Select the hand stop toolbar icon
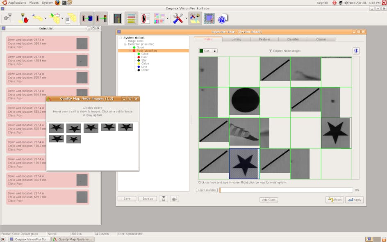Viewport: 387px width, 242px height. 23,18
